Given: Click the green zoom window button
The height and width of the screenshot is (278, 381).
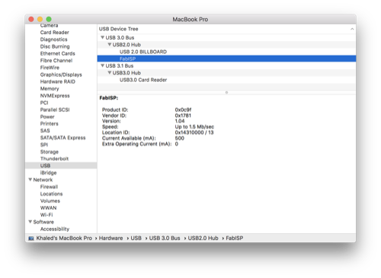Looking at the screenshot, I should (x=49, y=19).
